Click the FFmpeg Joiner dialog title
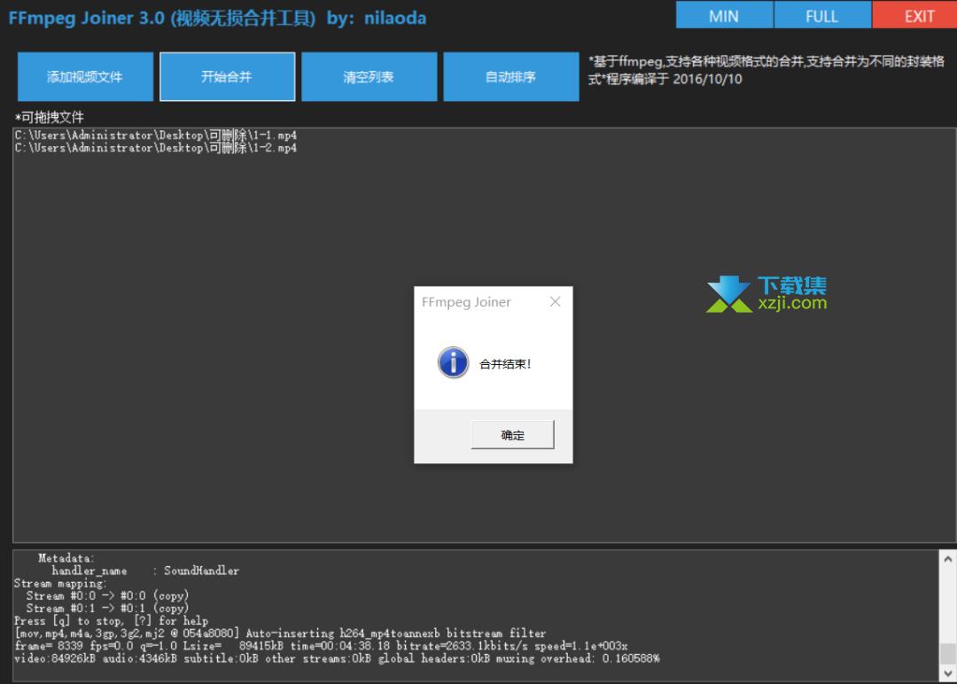This screenshot has height=684, width=957. coord(466,302)
